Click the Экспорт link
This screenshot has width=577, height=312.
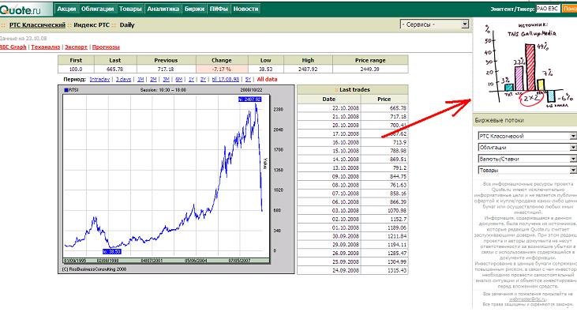76,47
